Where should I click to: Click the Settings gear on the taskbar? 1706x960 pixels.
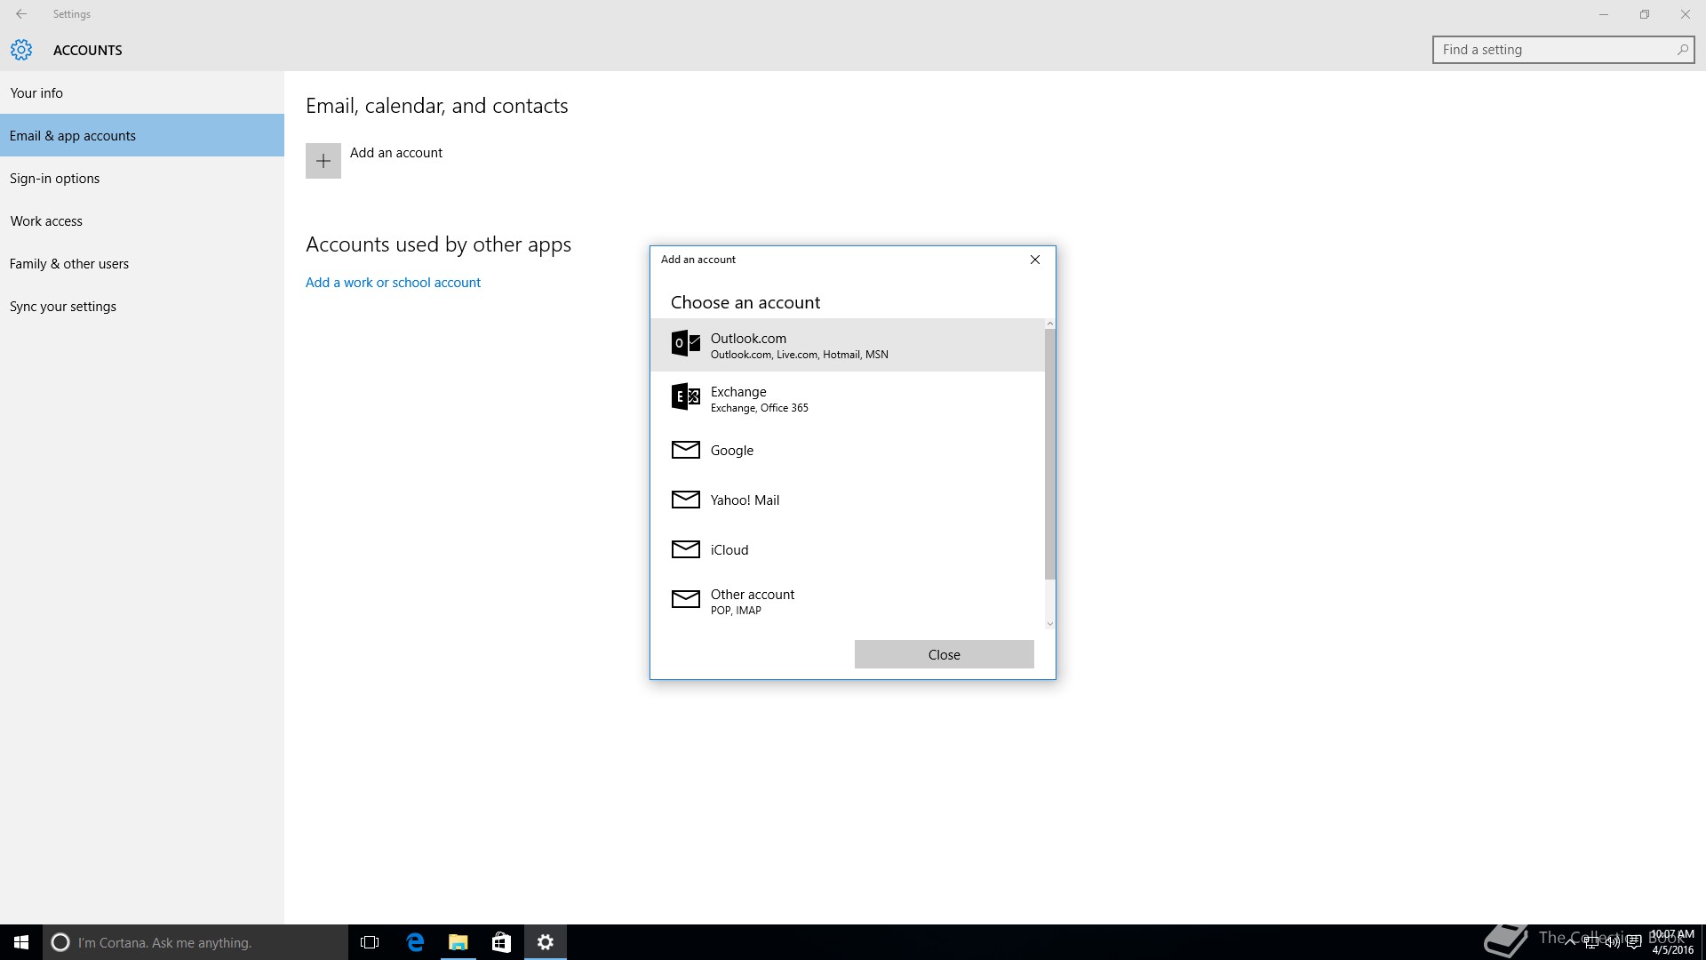545,942
